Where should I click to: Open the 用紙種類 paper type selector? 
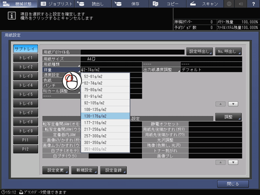click(61, 64)
